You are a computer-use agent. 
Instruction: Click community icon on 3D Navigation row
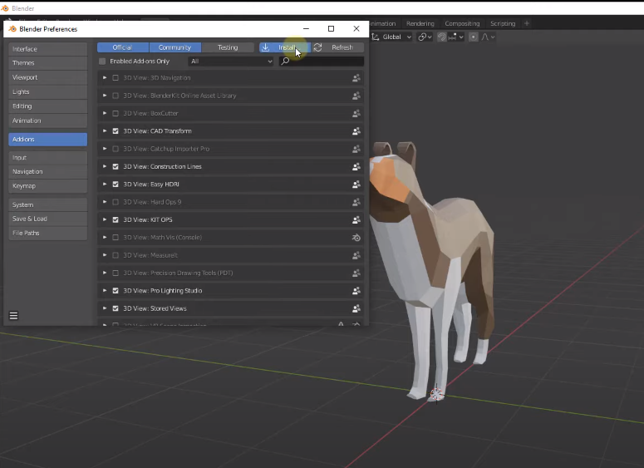pyautogui.click(x=356, y=77)
